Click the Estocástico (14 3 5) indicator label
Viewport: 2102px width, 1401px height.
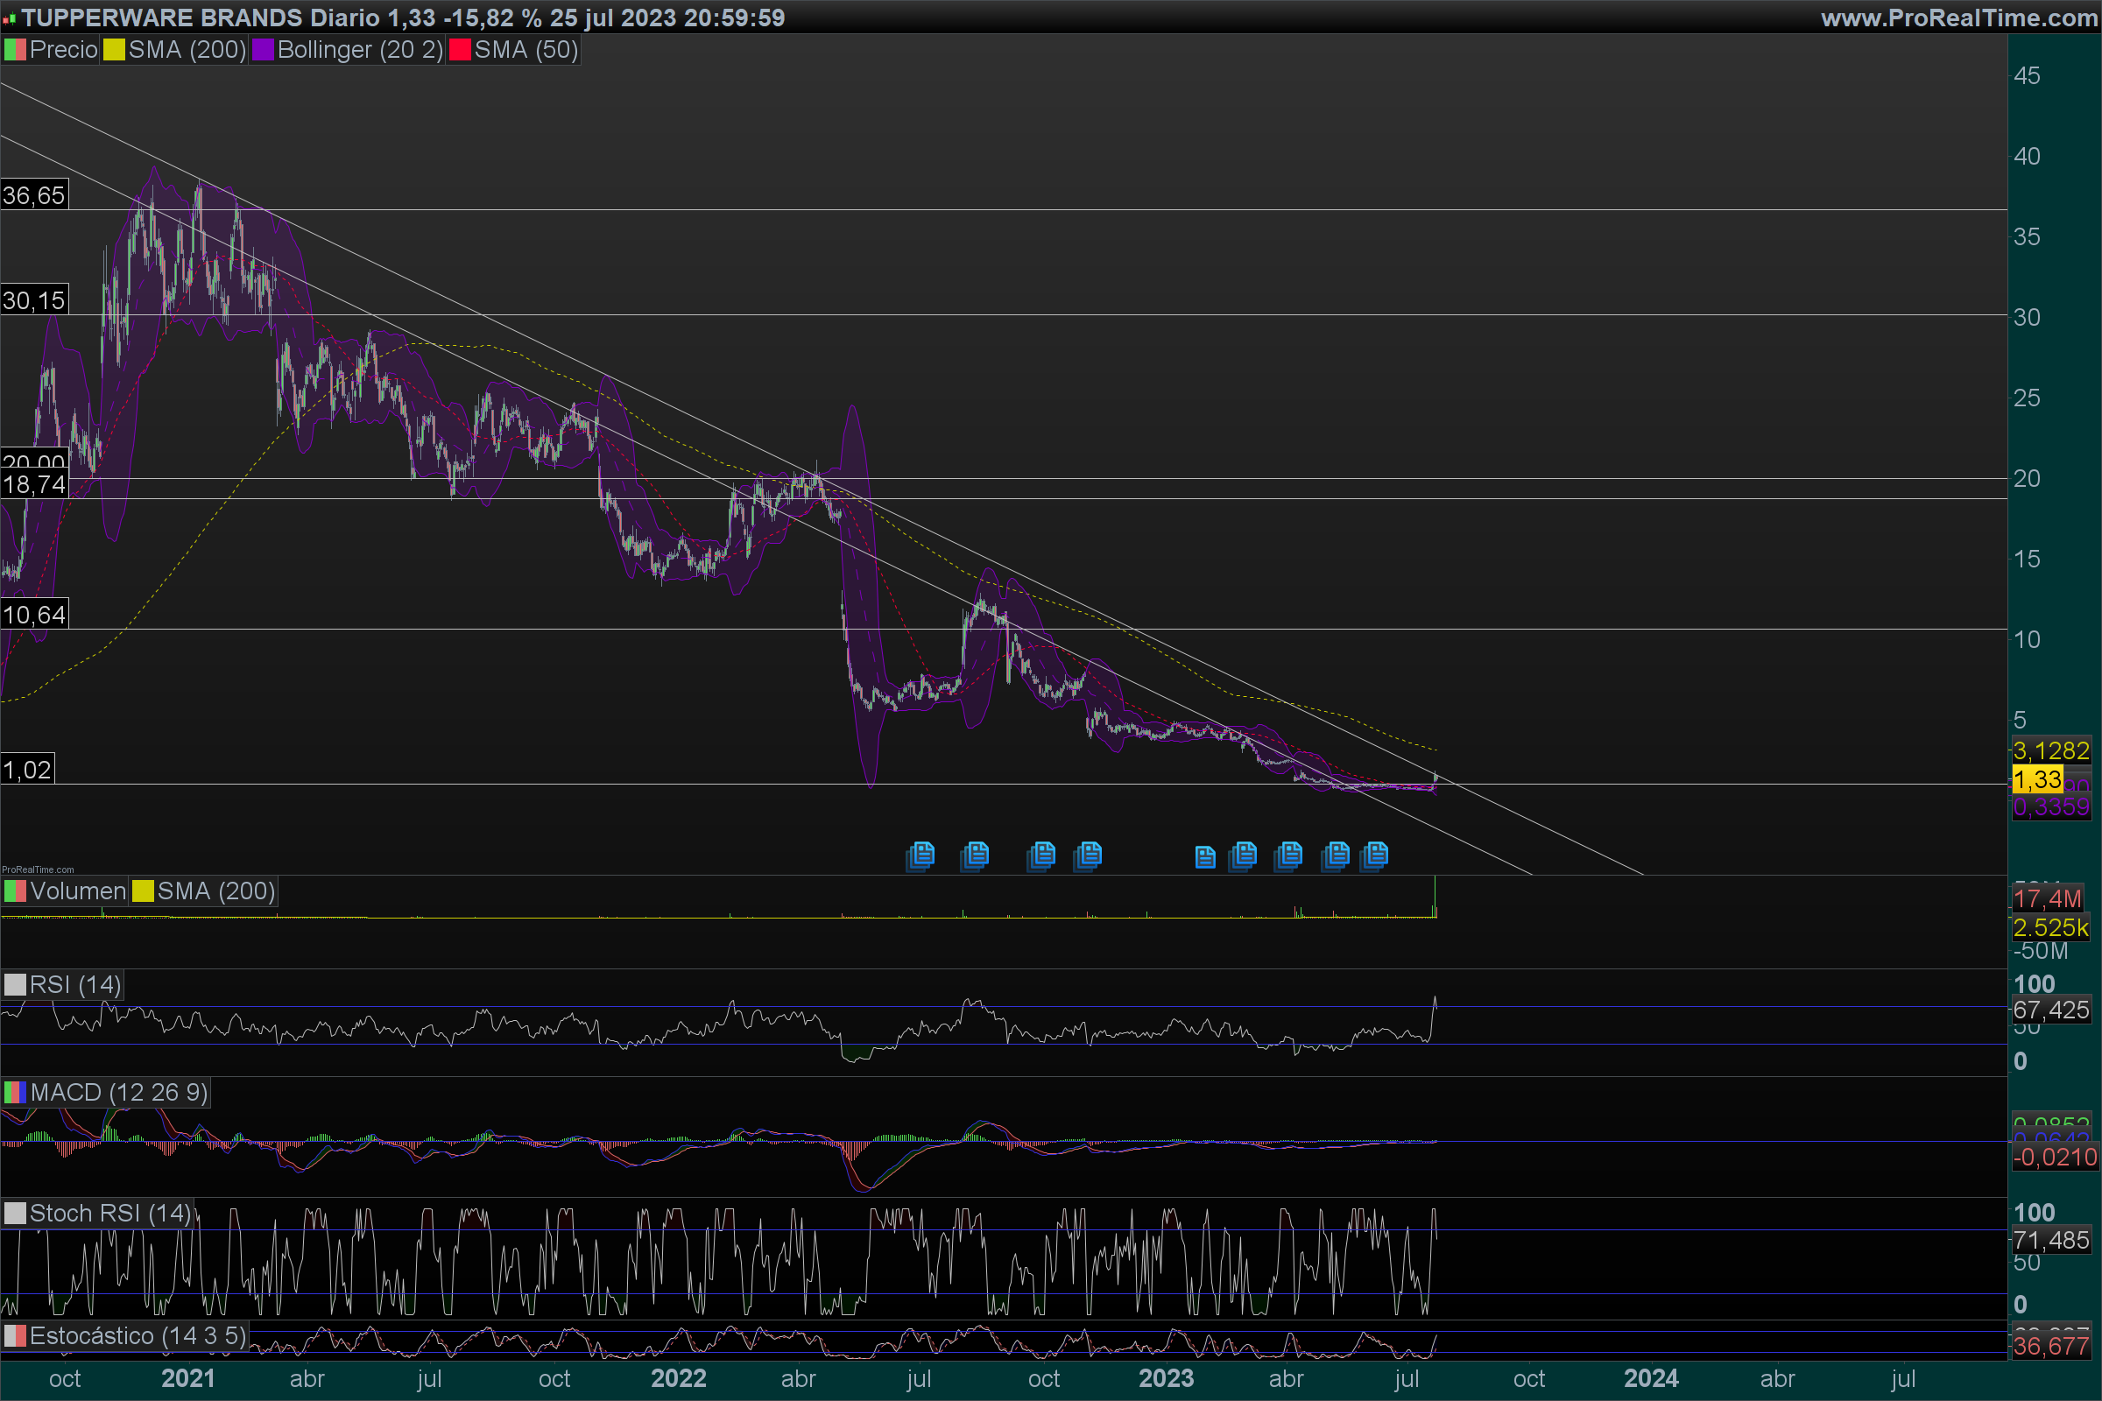pos(137,1336)
